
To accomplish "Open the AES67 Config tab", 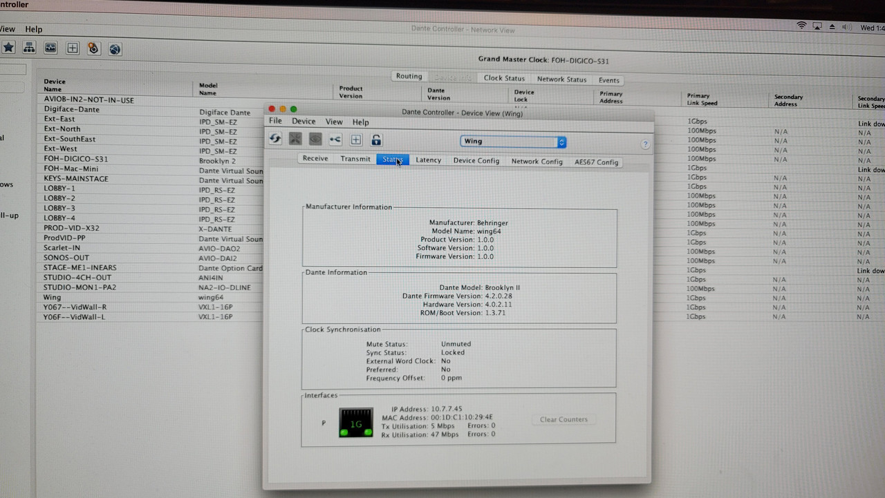I will tap(596, 162).
